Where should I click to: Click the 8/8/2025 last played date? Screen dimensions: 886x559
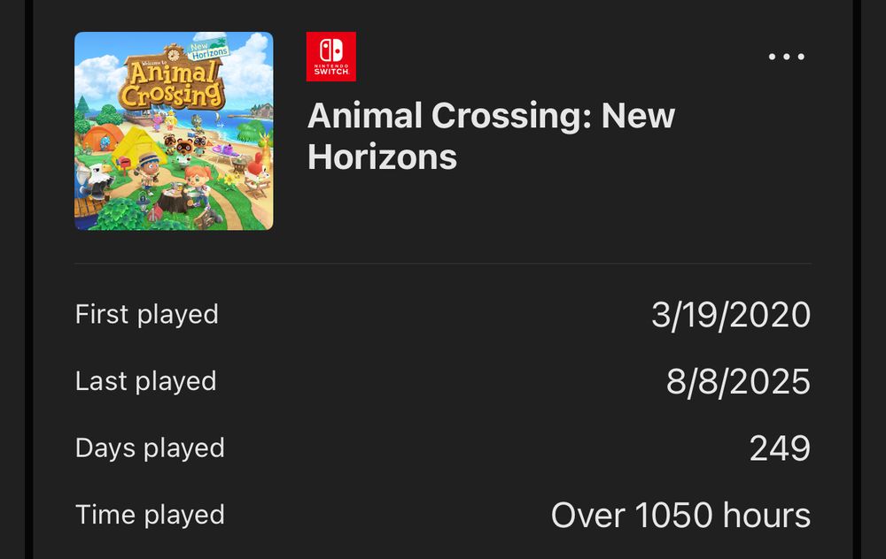pos(737,382)
